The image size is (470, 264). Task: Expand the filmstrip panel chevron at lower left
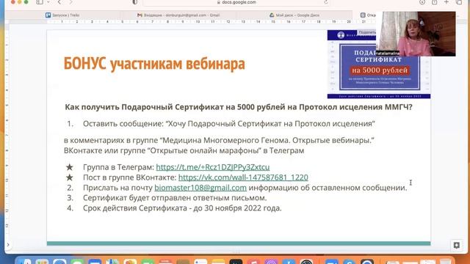pos(8,245)
